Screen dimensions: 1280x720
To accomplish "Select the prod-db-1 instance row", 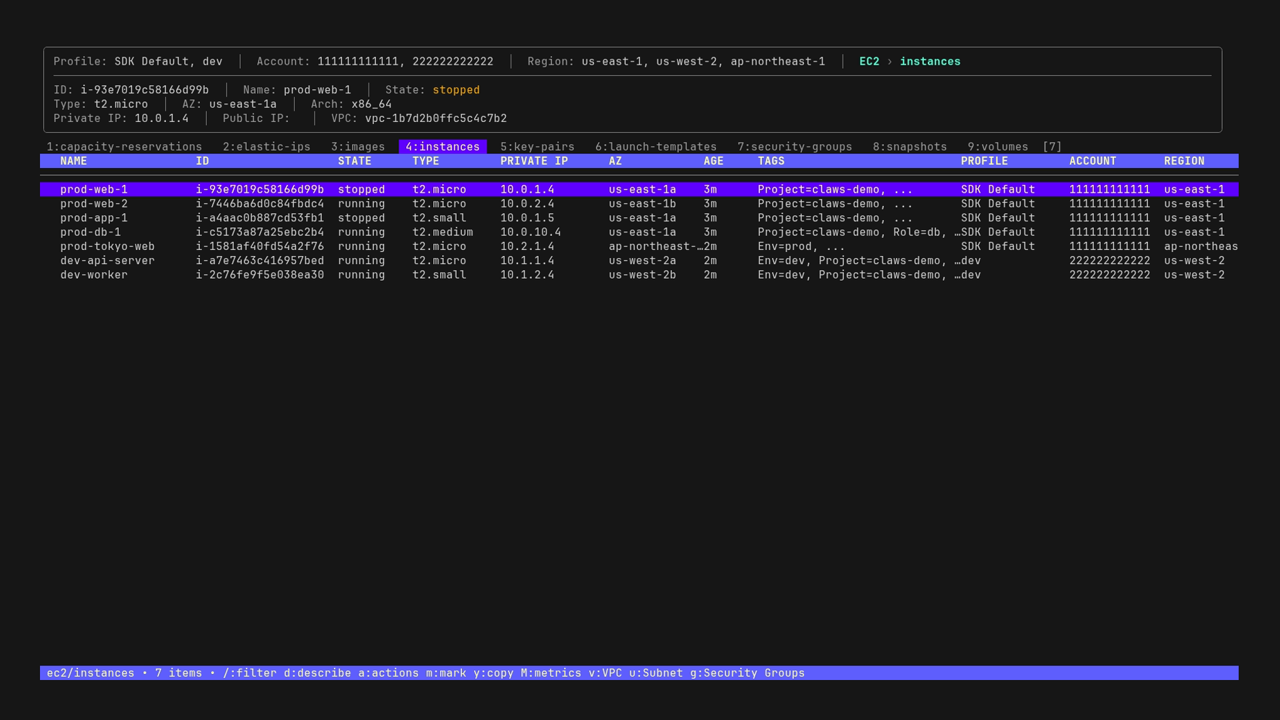I will 91,233.
